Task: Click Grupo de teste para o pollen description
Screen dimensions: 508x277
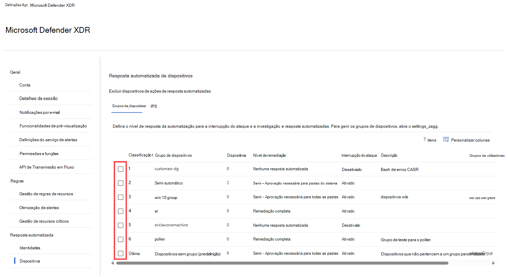Action: [x=406, y=240]
